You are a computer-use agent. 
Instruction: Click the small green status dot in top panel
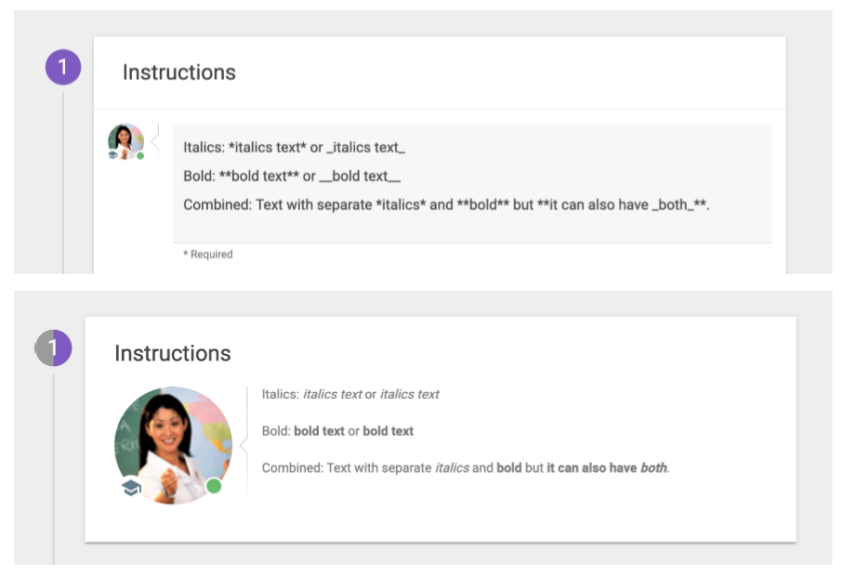coord(140,156)
